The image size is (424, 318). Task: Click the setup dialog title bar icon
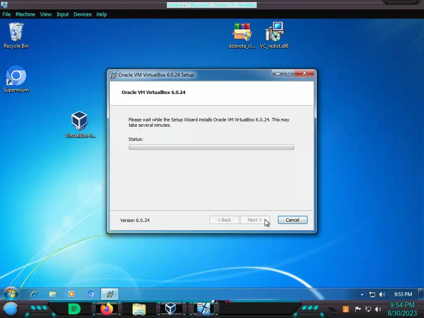113,75
